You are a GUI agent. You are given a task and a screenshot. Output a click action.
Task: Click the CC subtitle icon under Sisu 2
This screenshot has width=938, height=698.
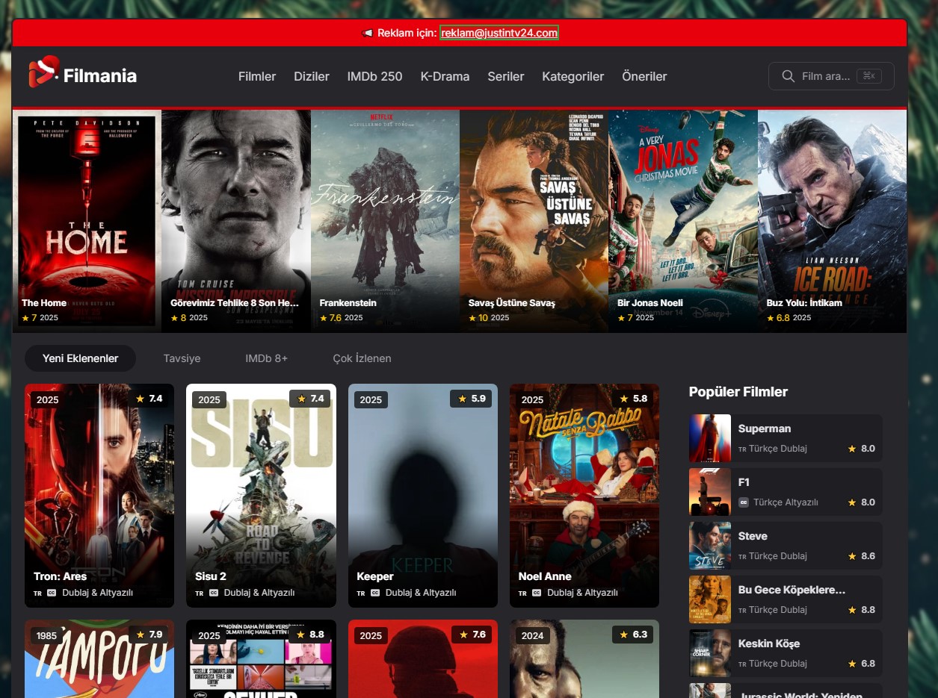(213, 593)
